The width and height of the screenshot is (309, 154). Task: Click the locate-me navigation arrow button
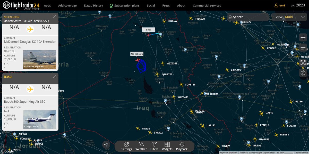tap(106, 145)
